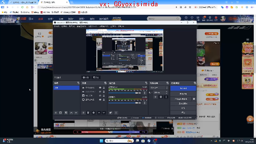
Task: Pop out the Audio Mixer dock panel
Action: [x=146, y=83]
